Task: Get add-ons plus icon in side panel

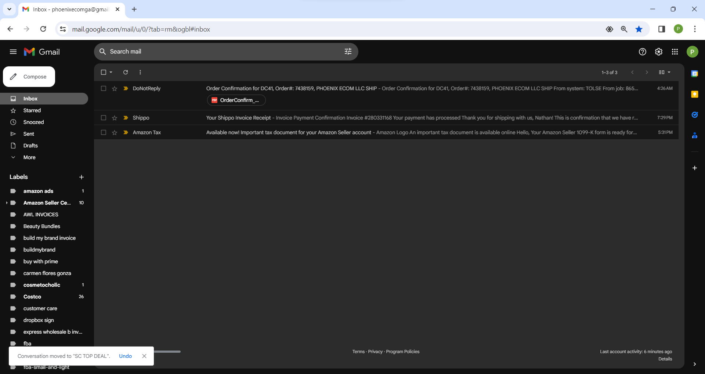Action: (695, 168)
